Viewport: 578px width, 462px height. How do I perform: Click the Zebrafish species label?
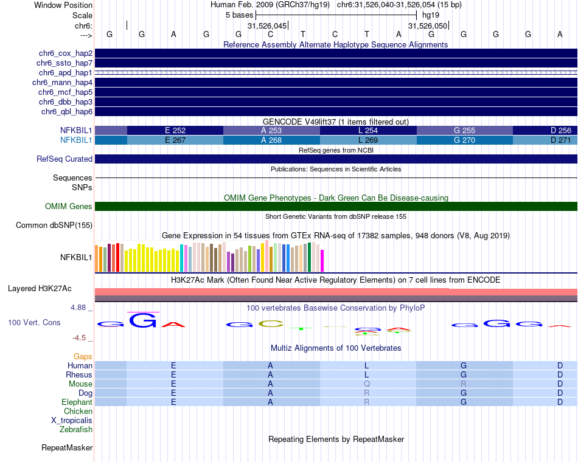76,430
